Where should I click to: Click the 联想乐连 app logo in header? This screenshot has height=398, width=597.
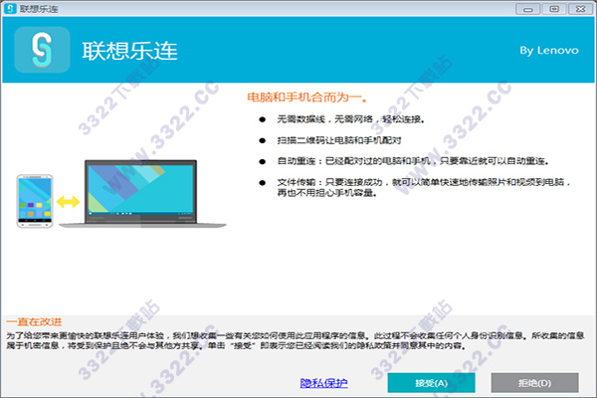click(x=42, y=50)
